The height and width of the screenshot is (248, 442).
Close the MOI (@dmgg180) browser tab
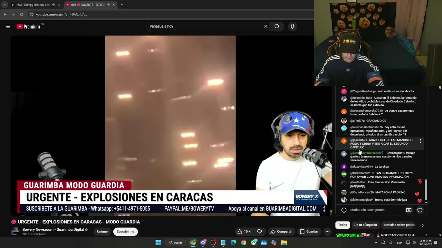[x=59, y=5]
